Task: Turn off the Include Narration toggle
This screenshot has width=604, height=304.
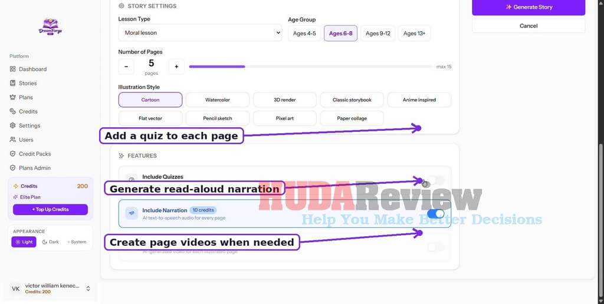Action: click(x=436, y=214)
